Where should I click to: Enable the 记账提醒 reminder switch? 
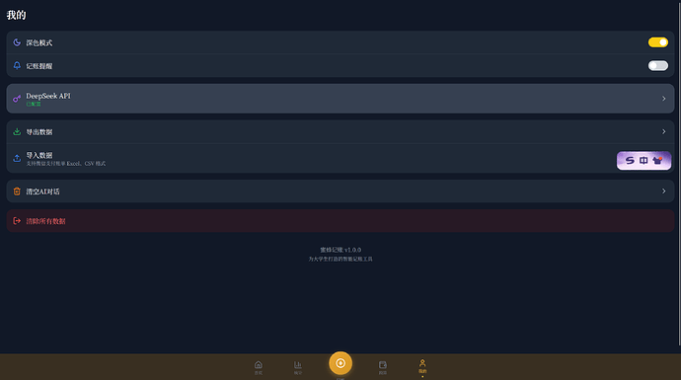(658, 65)
